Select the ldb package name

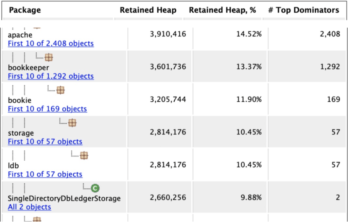coord(13,166)
